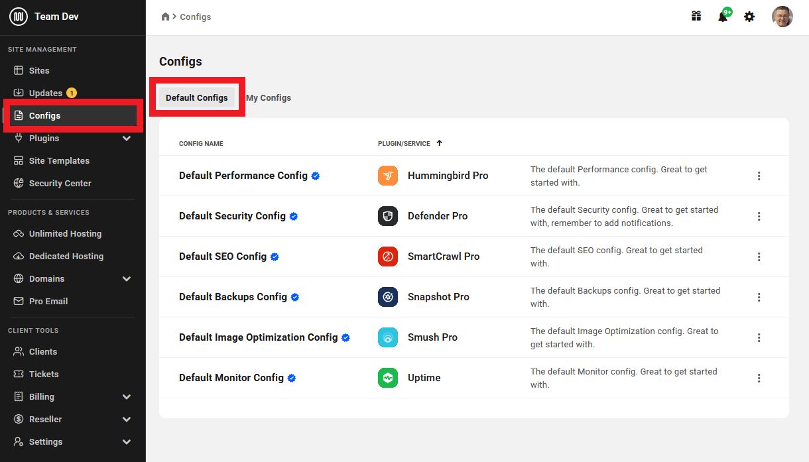Click the Smush Pro plugin name
Viewport: 809px width, 462px height.
click(432, 337)
